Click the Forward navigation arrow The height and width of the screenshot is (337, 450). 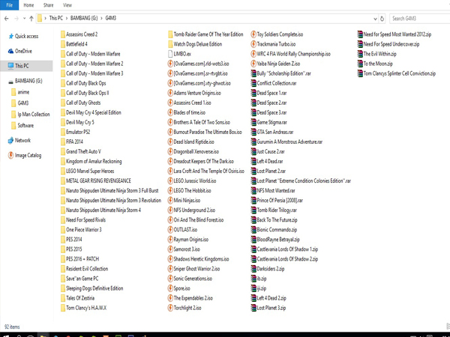pos(16,19)
